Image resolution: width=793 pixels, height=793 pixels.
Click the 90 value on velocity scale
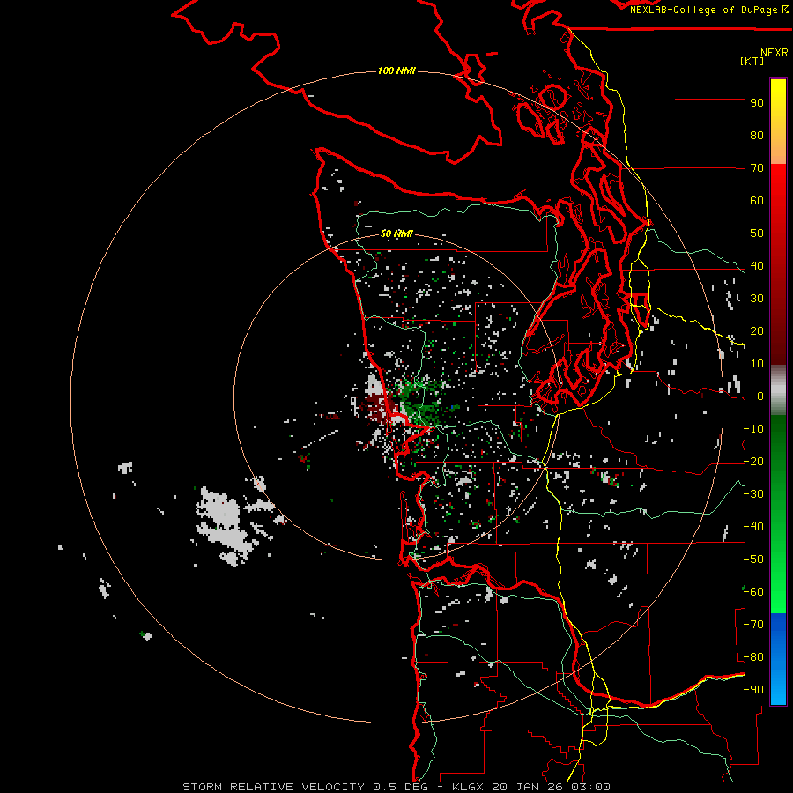click(757, 103)
